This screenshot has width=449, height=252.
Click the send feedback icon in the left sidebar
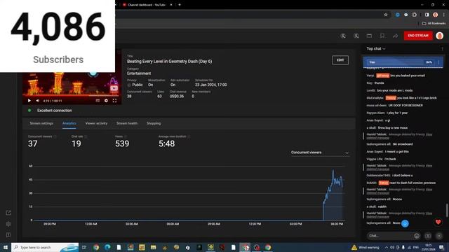tap(8, 235)
